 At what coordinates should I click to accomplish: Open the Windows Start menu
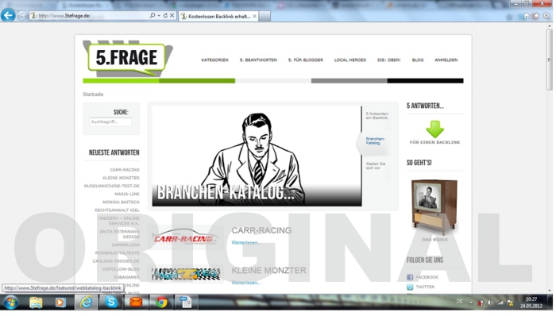point(10,303)
